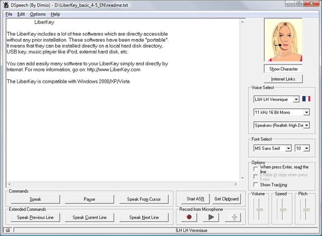Open the L&H LH Veronique voice dropdown

(296, 99)
